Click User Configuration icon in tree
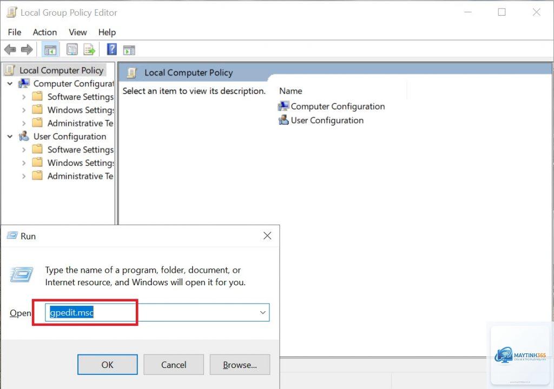Image resolution: width=554 pixels, height=389 pixels. (x=24, y=136)
